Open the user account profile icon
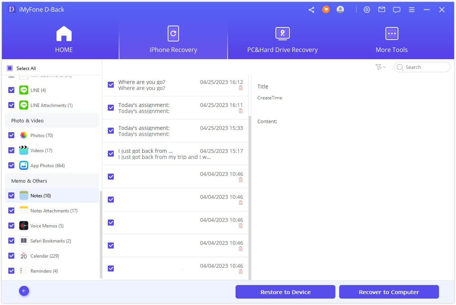 340,10
